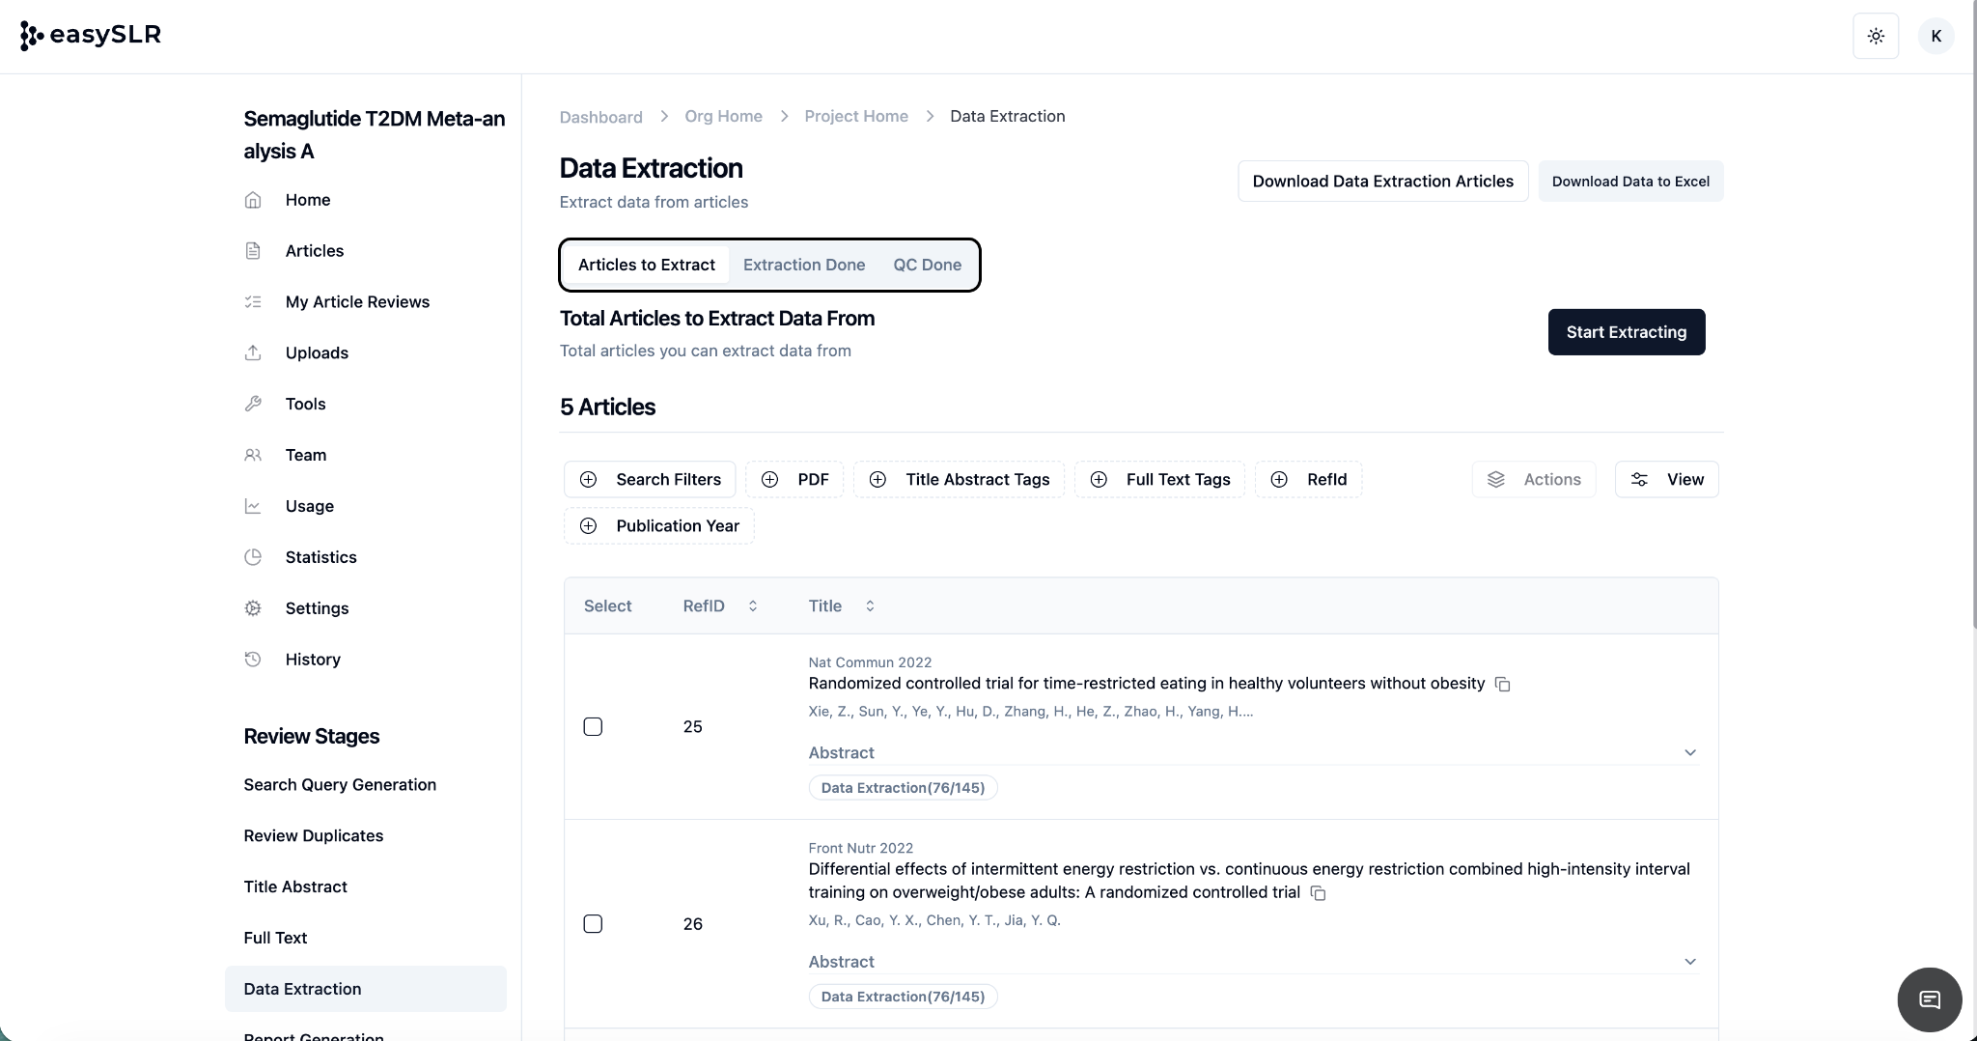Click the Statistics pie chart icon

[x=253, y=557]
